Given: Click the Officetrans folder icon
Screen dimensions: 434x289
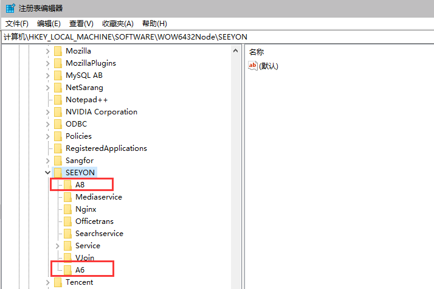Looking at the screenshot, I should 68,221.
